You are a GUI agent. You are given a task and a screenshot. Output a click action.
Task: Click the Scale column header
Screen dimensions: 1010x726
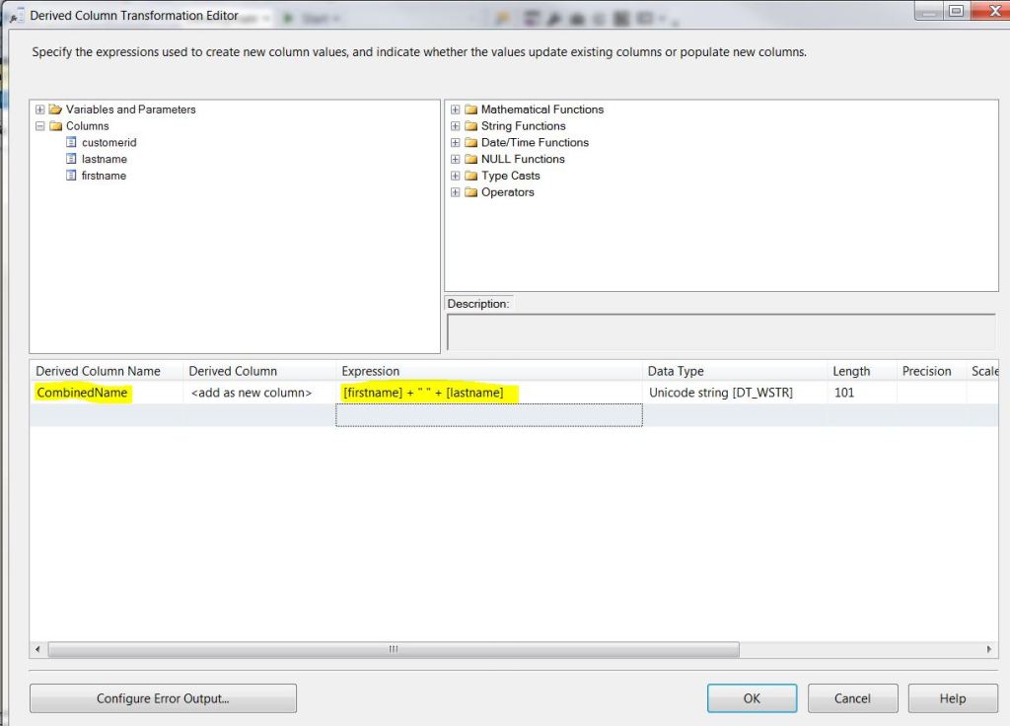983,371
